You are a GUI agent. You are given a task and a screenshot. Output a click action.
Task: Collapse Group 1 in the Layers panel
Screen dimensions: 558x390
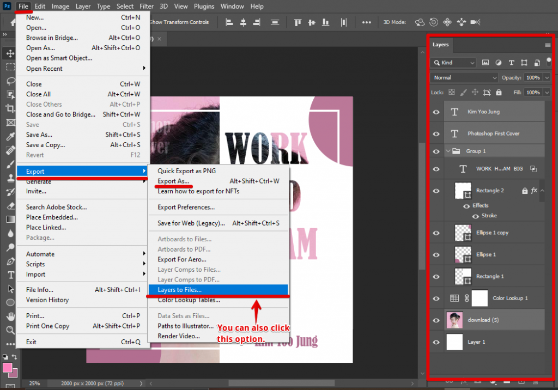pyautogui.click(x=449, y=150)
